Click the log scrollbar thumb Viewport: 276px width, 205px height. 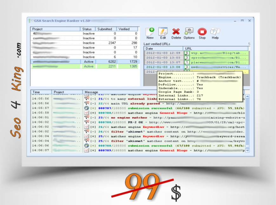tap(247, 146)
